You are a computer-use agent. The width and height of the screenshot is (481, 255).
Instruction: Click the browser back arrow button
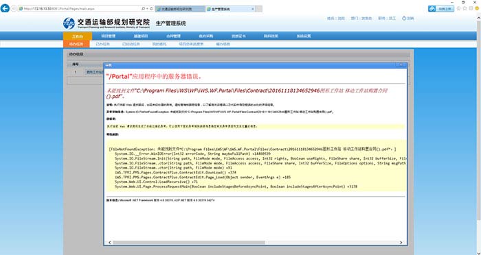point(5,8)
